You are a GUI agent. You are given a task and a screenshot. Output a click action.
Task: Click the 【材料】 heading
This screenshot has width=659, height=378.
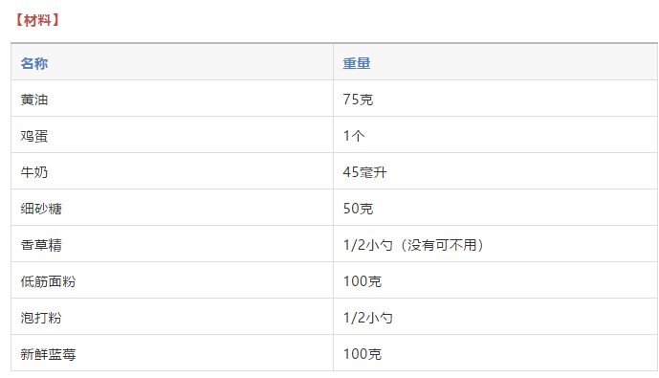click(37, 20)
